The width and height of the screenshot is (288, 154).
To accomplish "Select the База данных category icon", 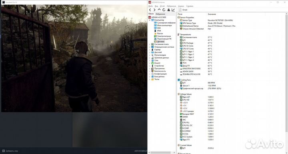I will point(152,77).
